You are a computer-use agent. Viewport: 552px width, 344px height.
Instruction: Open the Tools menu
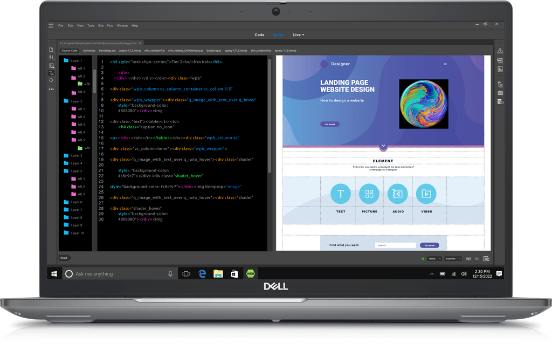tap(91, 26)
